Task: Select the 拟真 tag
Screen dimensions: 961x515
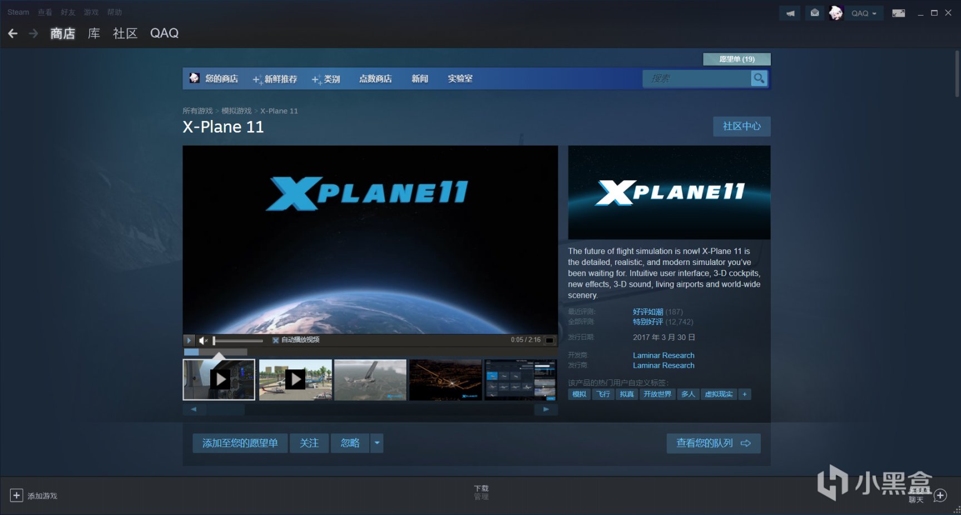Action: click(627, 394)
